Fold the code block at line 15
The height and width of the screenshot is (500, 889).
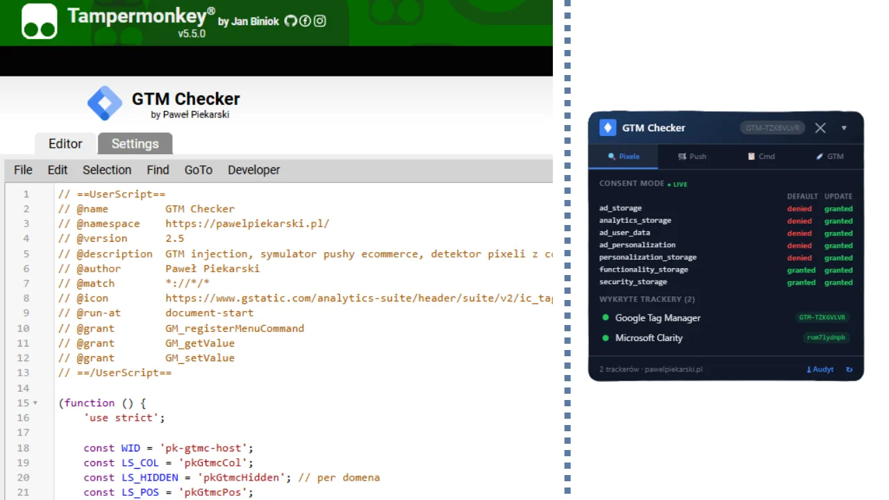[35, 403]
